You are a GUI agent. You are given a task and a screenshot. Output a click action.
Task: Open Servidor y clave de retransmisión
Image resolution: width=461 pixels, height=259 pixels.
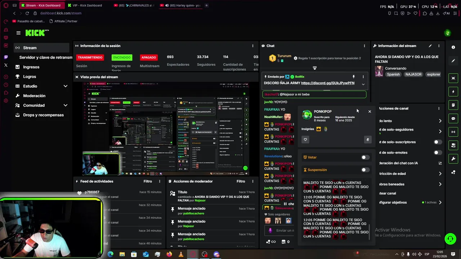[46, 58]
